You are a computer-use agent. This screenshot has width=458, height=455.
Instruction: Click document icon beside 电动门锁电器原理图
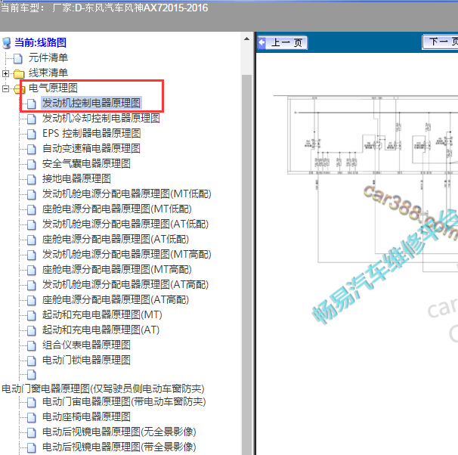click(x=32, y=361)
